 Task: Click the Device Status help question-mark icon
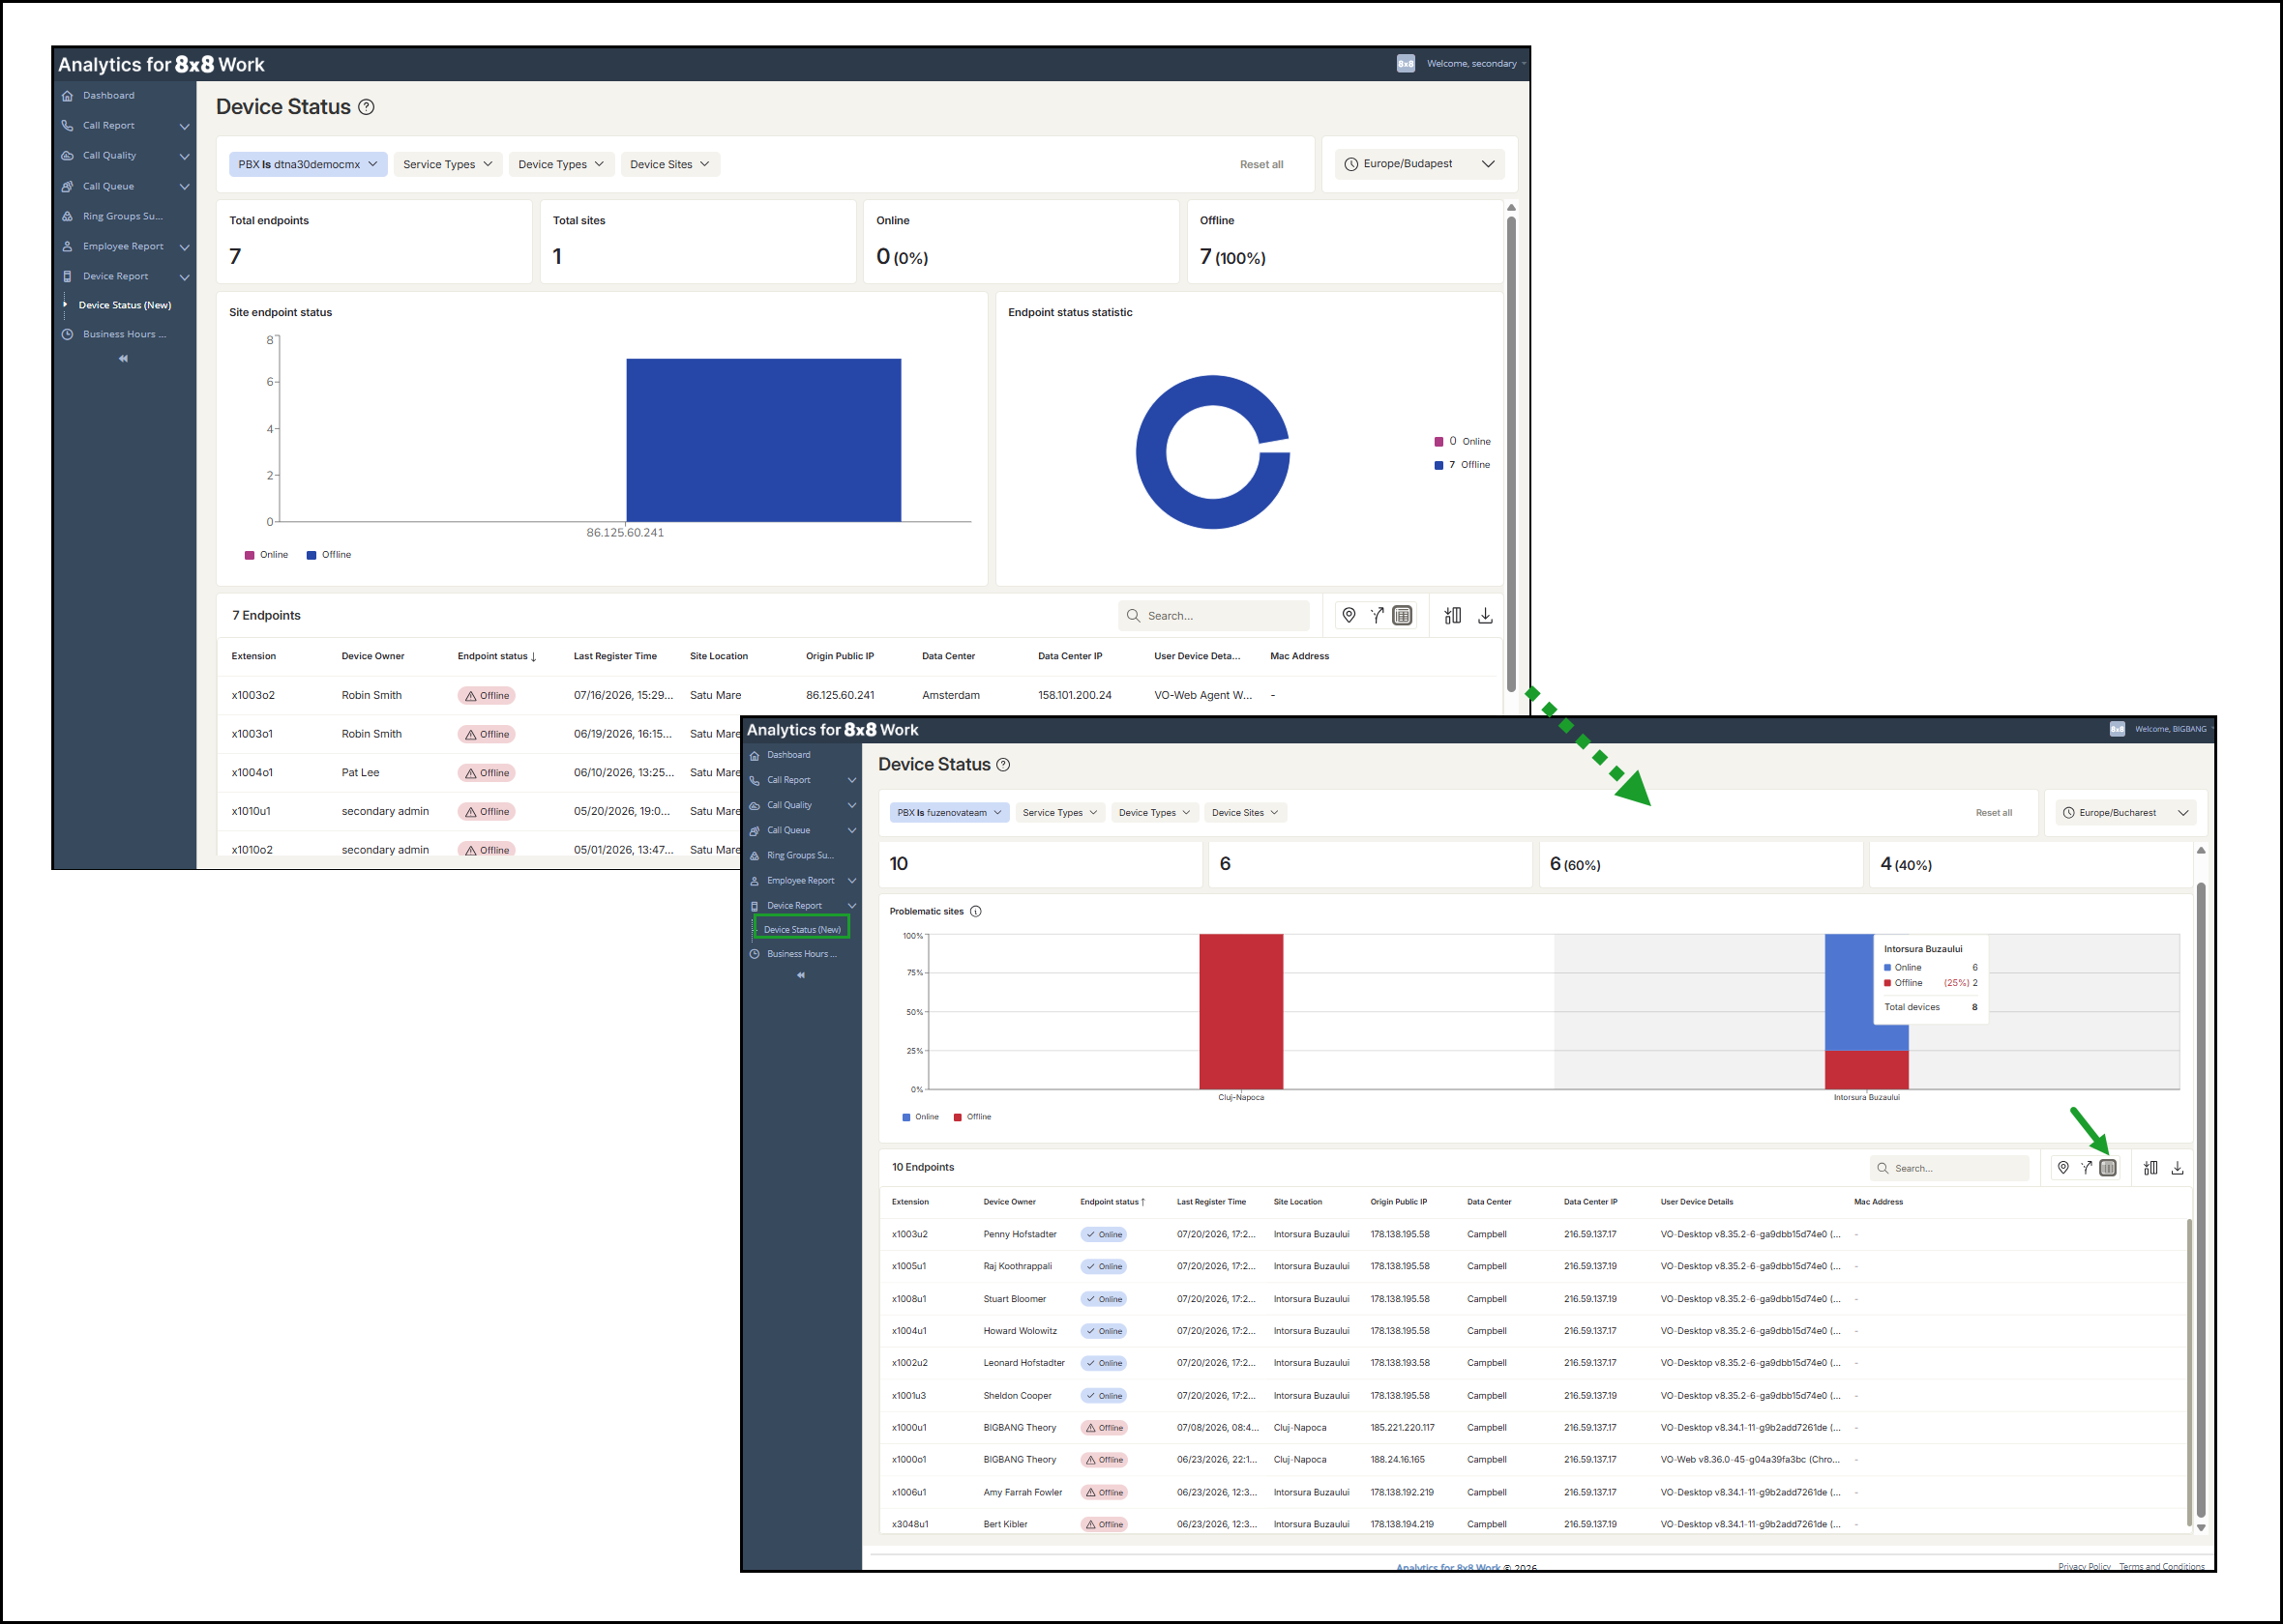click(367, 107)
